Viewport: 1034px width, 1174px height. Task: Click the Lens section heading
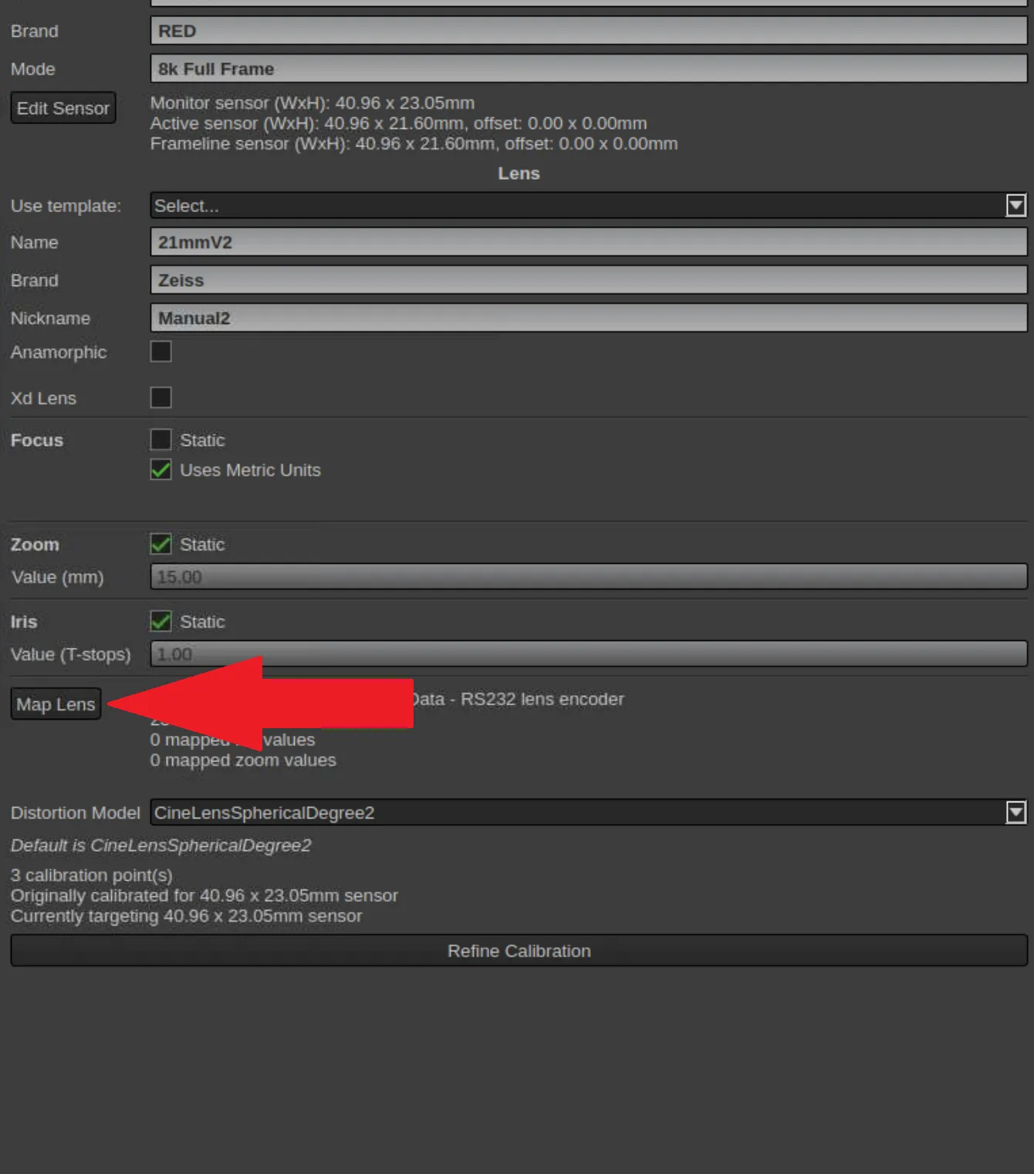click(519, 174)
